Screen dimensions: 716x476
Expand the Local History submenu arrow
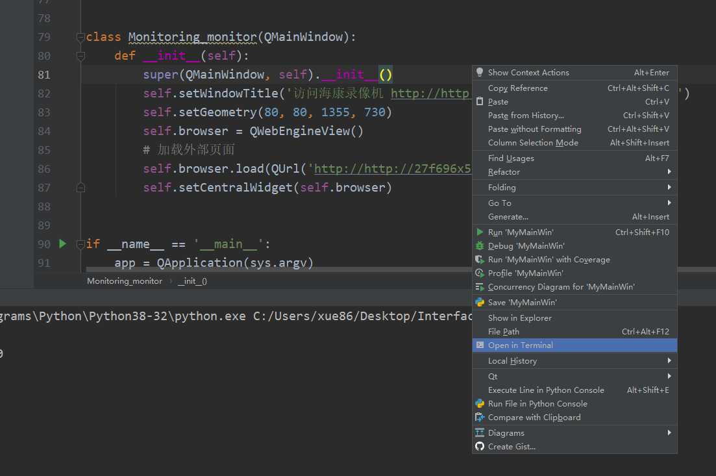tap(669, 360)
